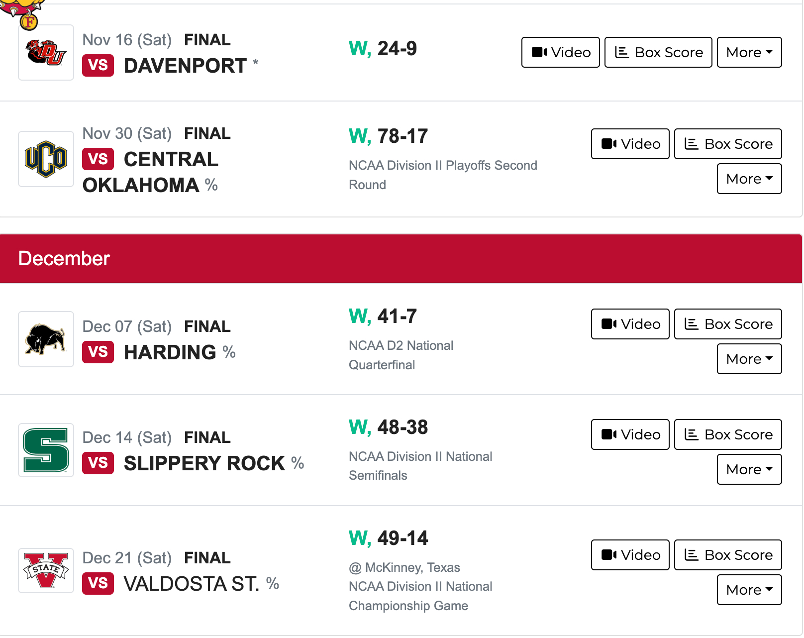The image size is (804, 638).
Task: Expand More dropdown for Davenport game
Action: click(749, 52)
